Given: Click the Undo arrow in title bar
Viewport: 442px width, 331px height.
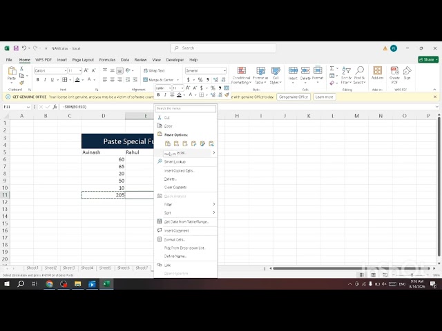Looking at the screenshot, I should (x=24, y=48).
